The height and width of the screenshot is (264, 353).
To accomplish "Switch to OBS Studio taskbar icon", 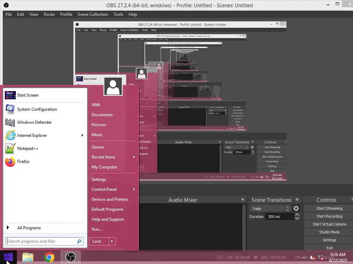I will click(x=70, y=257).
